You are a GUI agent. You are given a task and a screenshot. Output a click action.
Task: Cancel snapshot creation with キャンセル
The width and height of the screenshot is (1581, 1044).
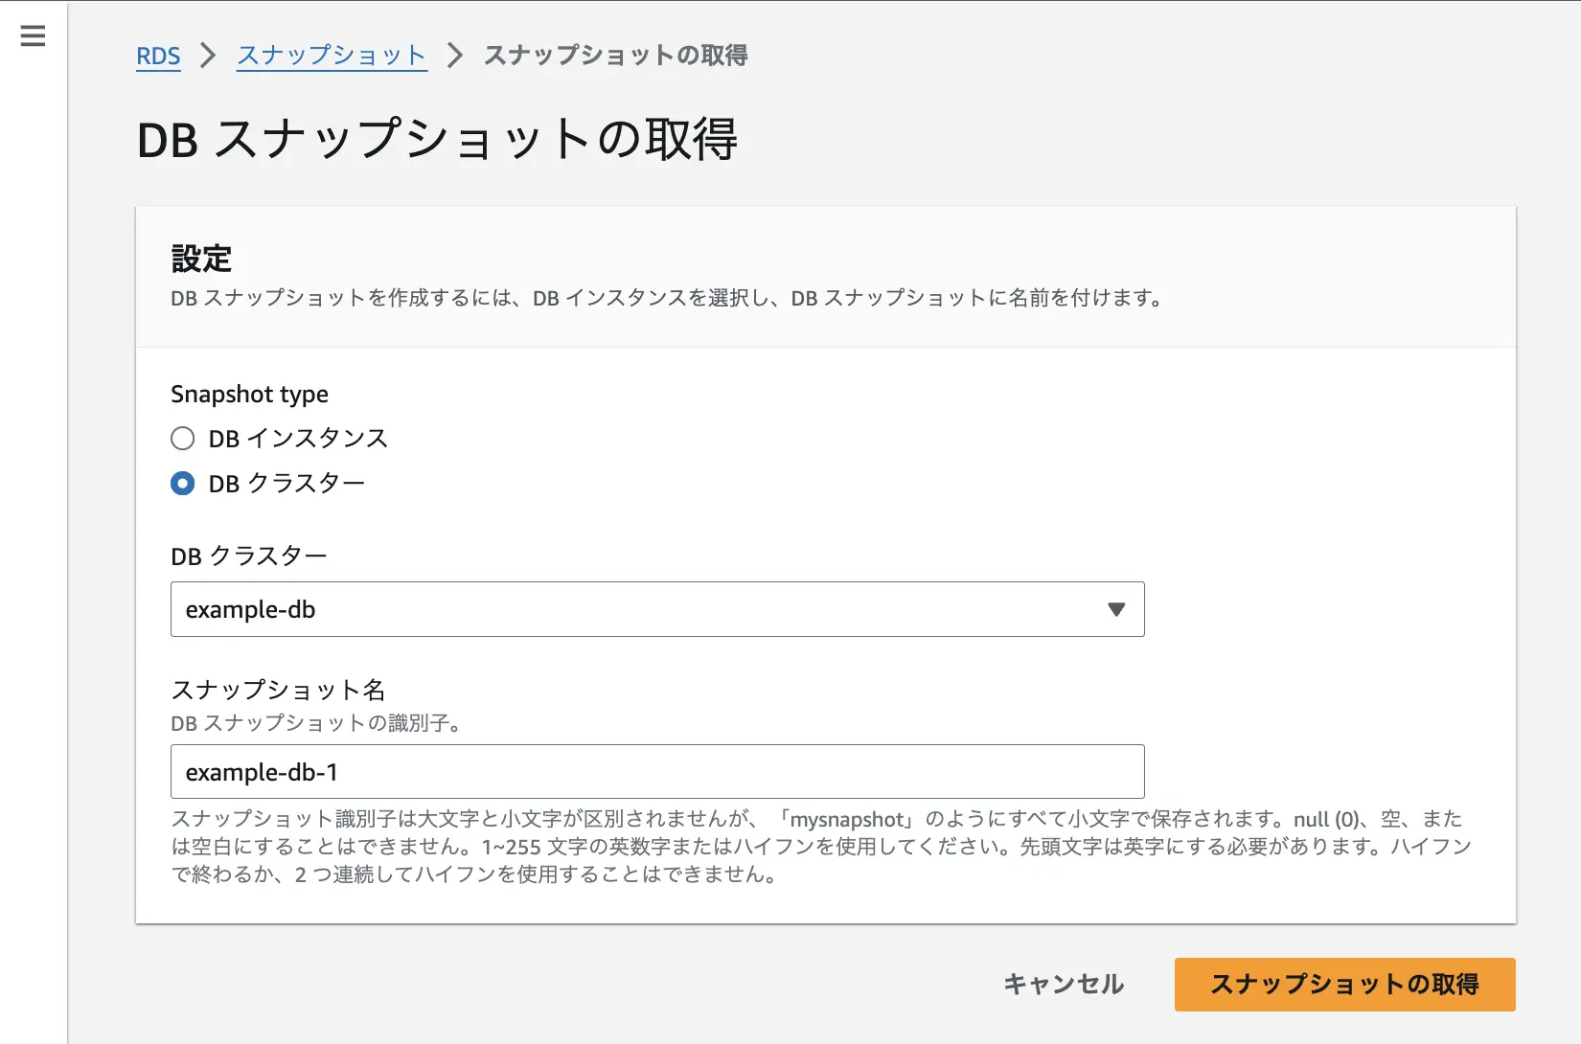click(x=1064, y=984)
